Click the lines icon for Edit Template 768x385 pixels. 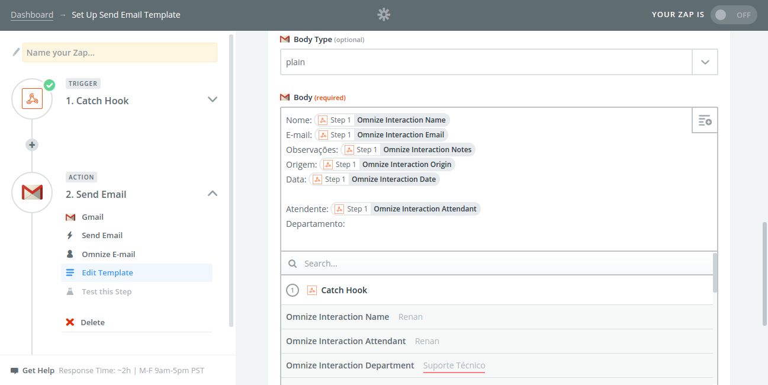(x=70, y=272)
